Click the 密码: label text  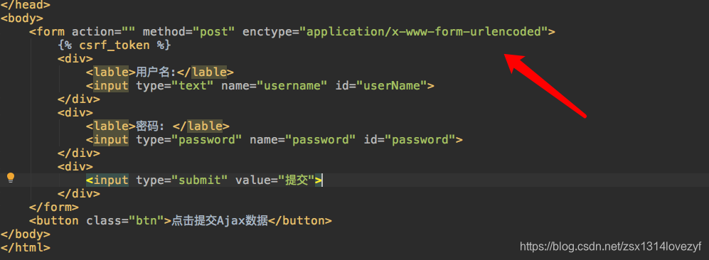[151, 126]
